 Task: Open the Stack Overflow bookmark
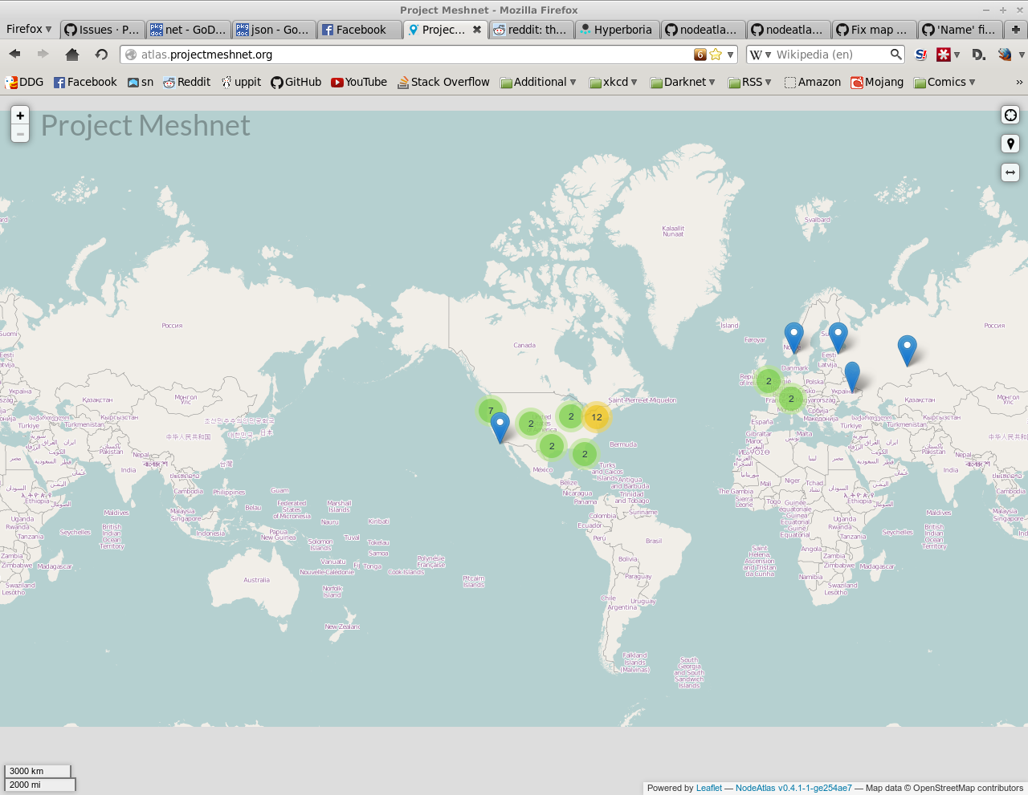click(443, 82)
